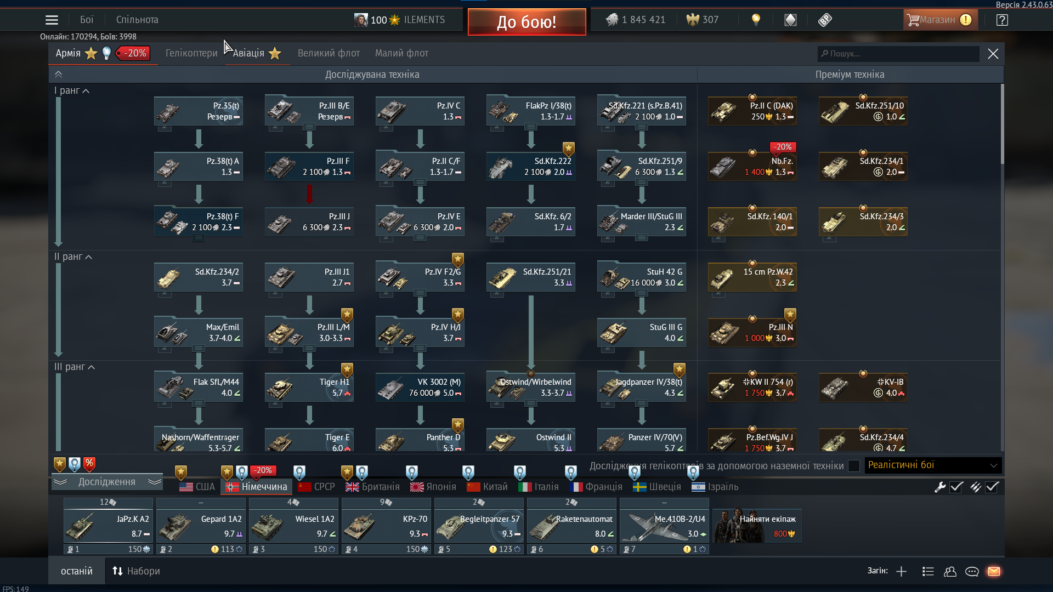Select the Pz.III F research vehicle
Viewport: 1053px width, 592px height.
pos(309,166)
